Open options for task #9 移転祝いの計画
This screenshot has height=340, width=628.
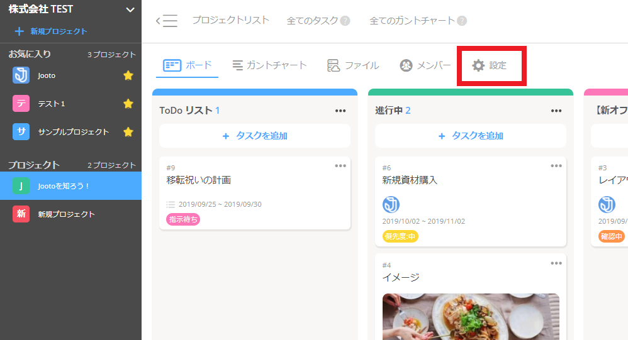[340, 165]
